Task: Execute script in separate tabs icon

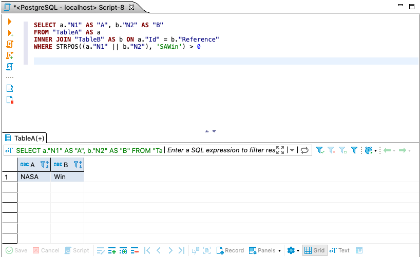Action: pos(10,55)
